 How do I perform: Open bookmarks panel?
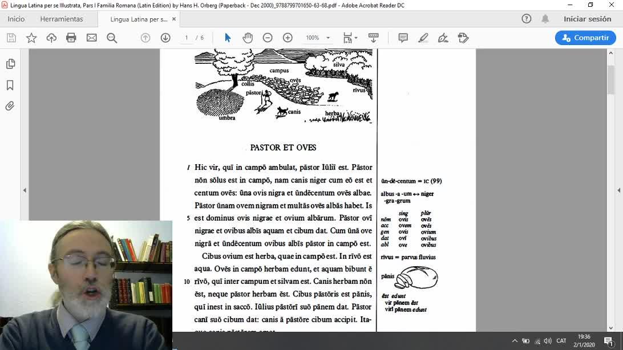pyautogui.click(x=10, y=85)
